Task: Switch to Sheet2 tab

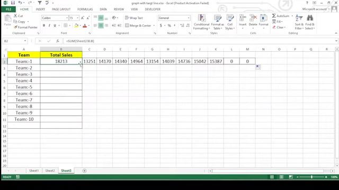Action: pos(50,170)
